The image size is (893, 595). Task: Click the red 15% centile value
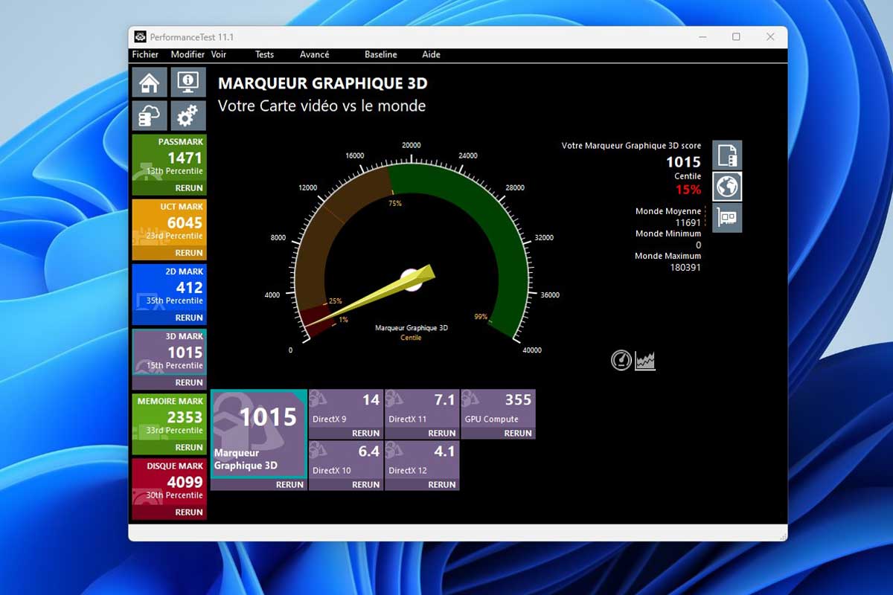pyautogui.click(x=688, y=190)
